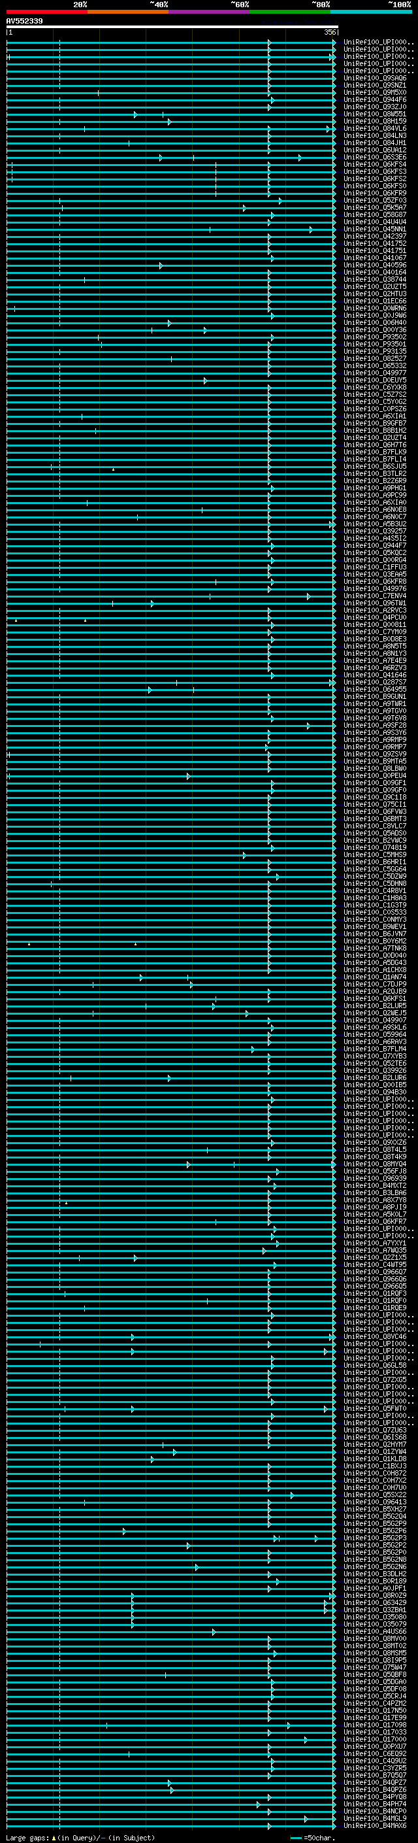
Task: Select the UniRef100_Q9M5X0 label
Action: pyautogui.click(x=375, y=92)
